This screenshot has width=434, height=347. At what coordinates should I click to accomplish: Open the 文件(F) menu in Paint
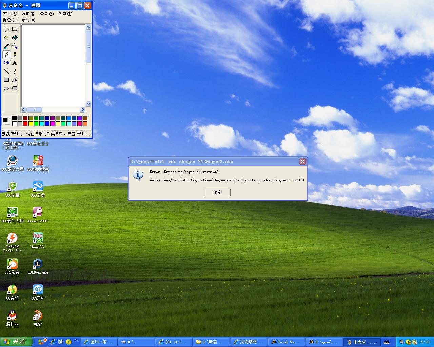click(x=10, y=14)
